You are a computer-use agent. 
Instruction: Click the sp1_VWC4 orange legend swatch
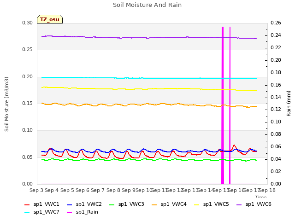[x=154, y=204]
